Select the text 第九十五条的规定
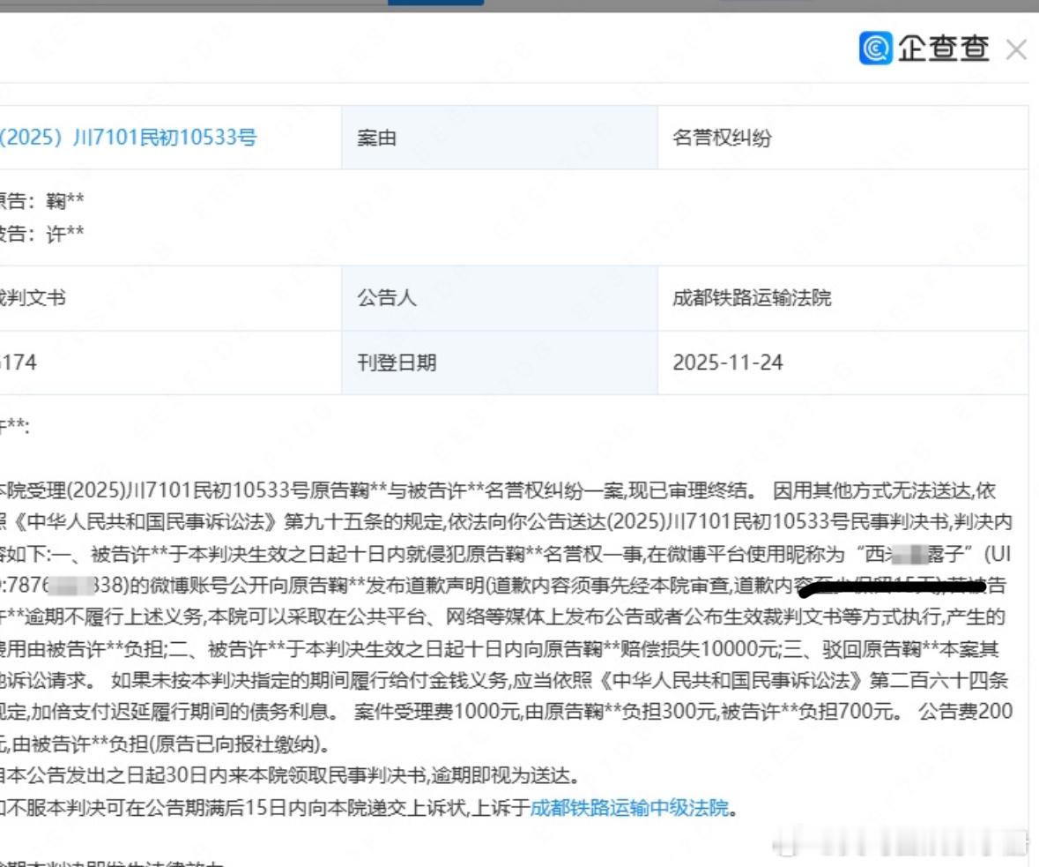Image resolution: width=1039 pixels, height=867 pixels. 364,522
